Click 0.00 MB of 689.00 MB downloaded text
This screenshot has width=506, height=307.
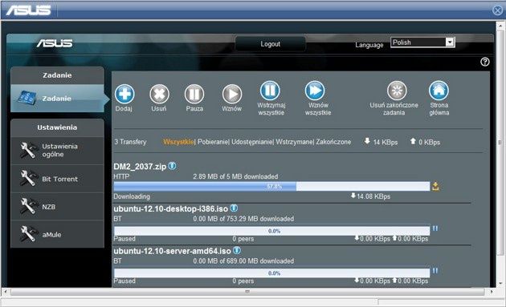point(243,261)
